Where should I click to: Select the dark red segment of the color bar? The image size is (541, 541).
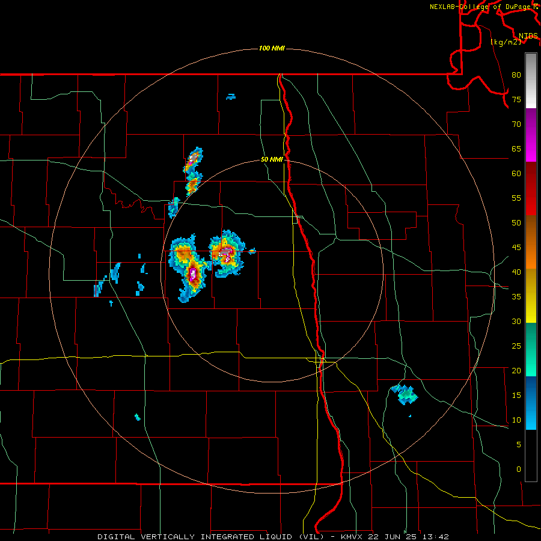tap(531, 189)
